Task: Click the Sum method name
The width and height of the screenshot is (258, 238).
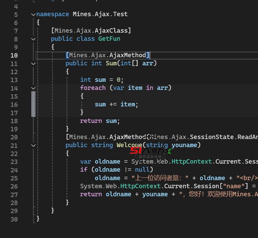Action: coord(111,63)
